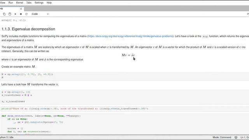Open the Help menu
249x140 pixels.
pos(49,3)
